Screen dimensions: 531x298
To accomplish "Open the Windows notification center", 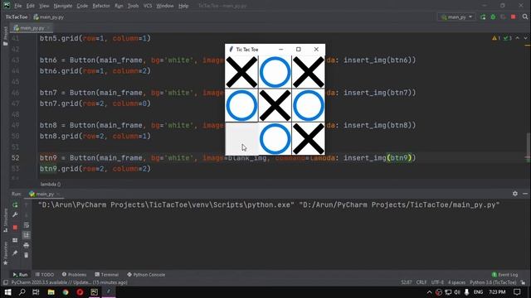I will 517,292.
